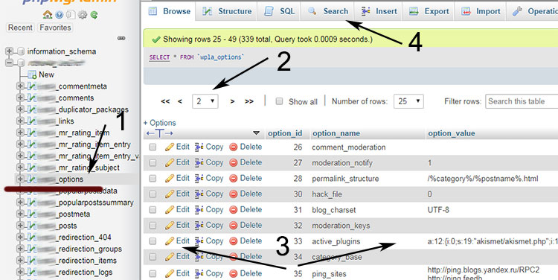
Task: Click pencil Edit icon for blog_charset row
Action: click(x=170, y=210)
